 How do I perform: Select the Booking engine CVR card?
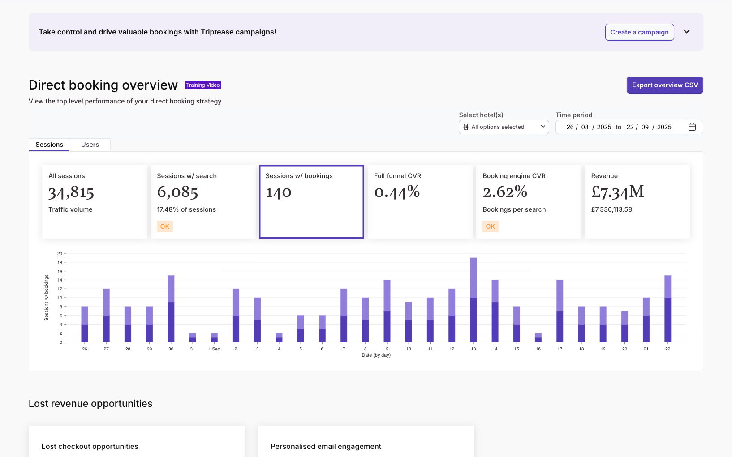(x=529, y=201)
